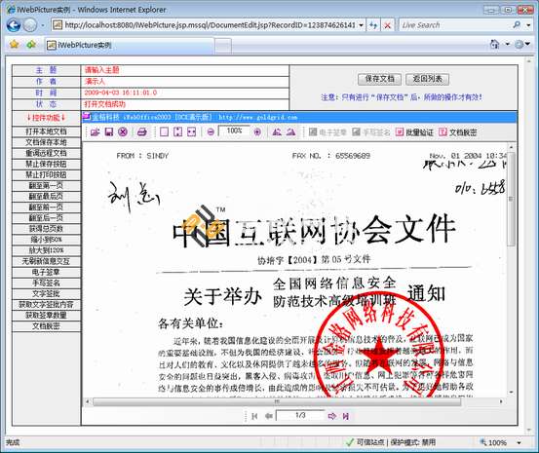This screenshot has width=539, height=453.
Task: Open the search options dropdown arrow
Action: pos(528,25)
